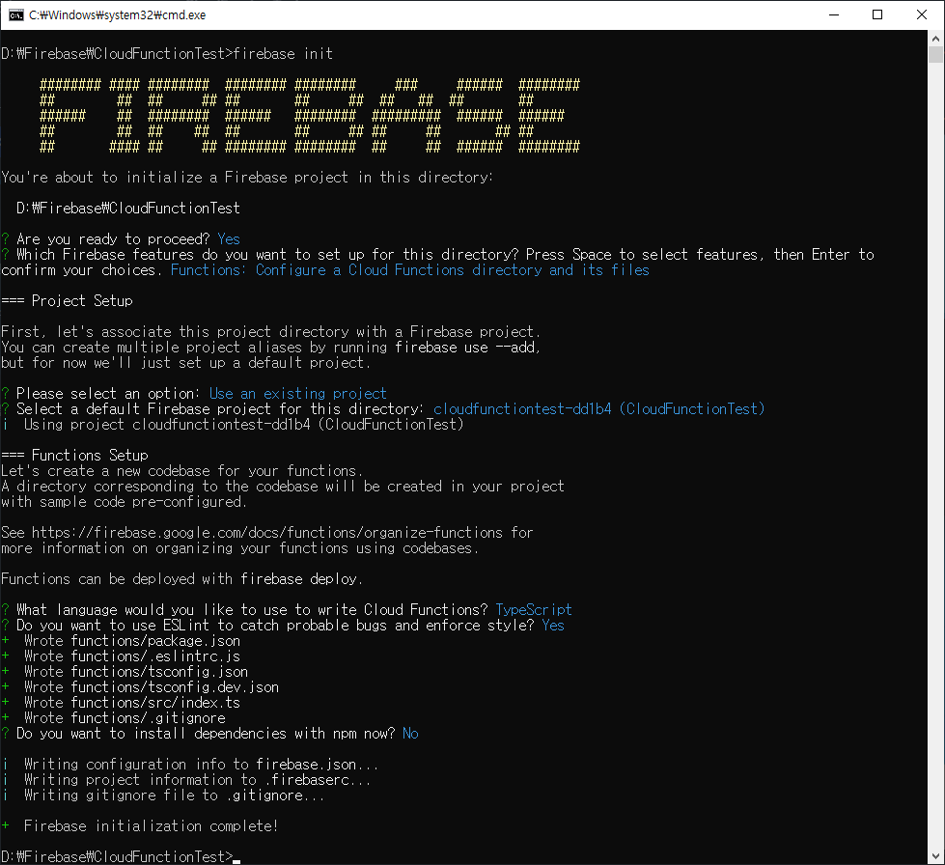Click 'Are you ready to proceed?' line
945x865 pixels.
[121, 238]
